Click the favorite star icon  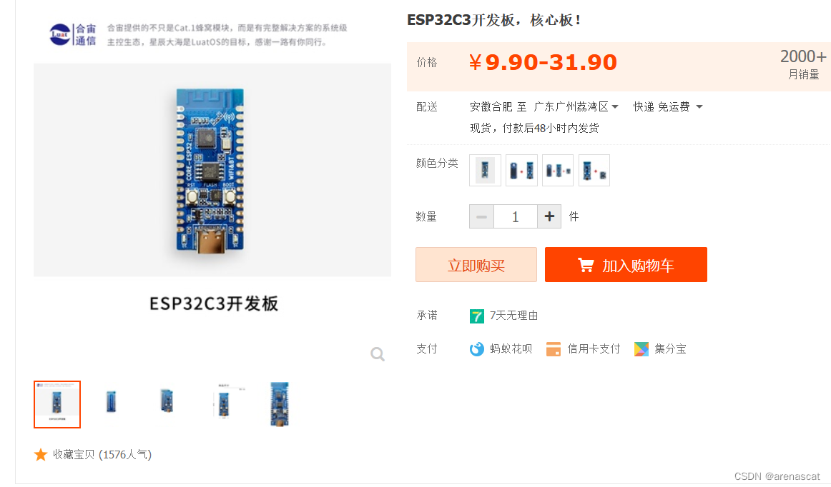click(40, 454)
